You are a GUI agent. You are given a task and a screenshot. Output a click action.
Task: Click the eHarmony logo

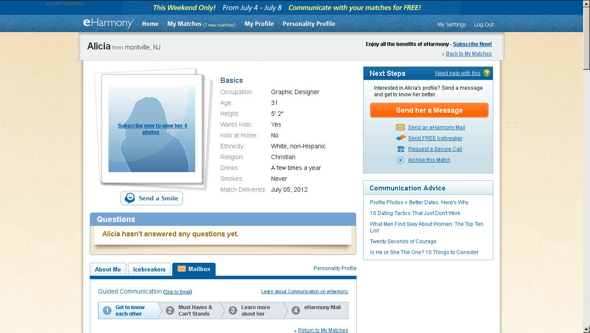coord(108,23)
